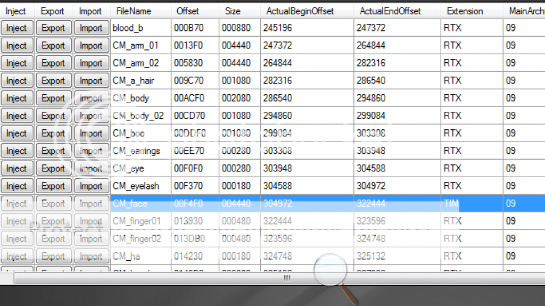Viewport: 545px width, 306px height.
Task: Click offset value 000B70
Action: coord(195,28)
